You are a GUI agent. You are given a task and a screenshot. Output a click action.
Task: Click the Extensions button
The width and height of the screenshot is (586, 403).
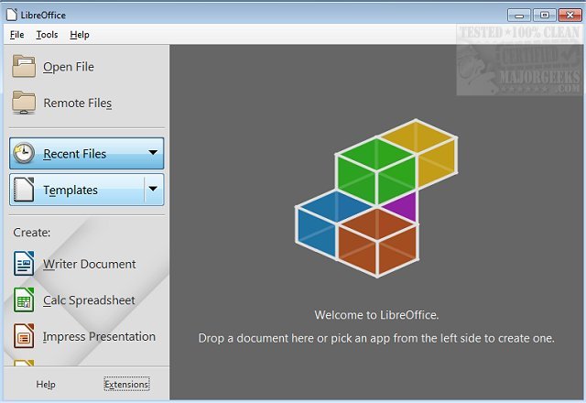[x=126, y=384]
